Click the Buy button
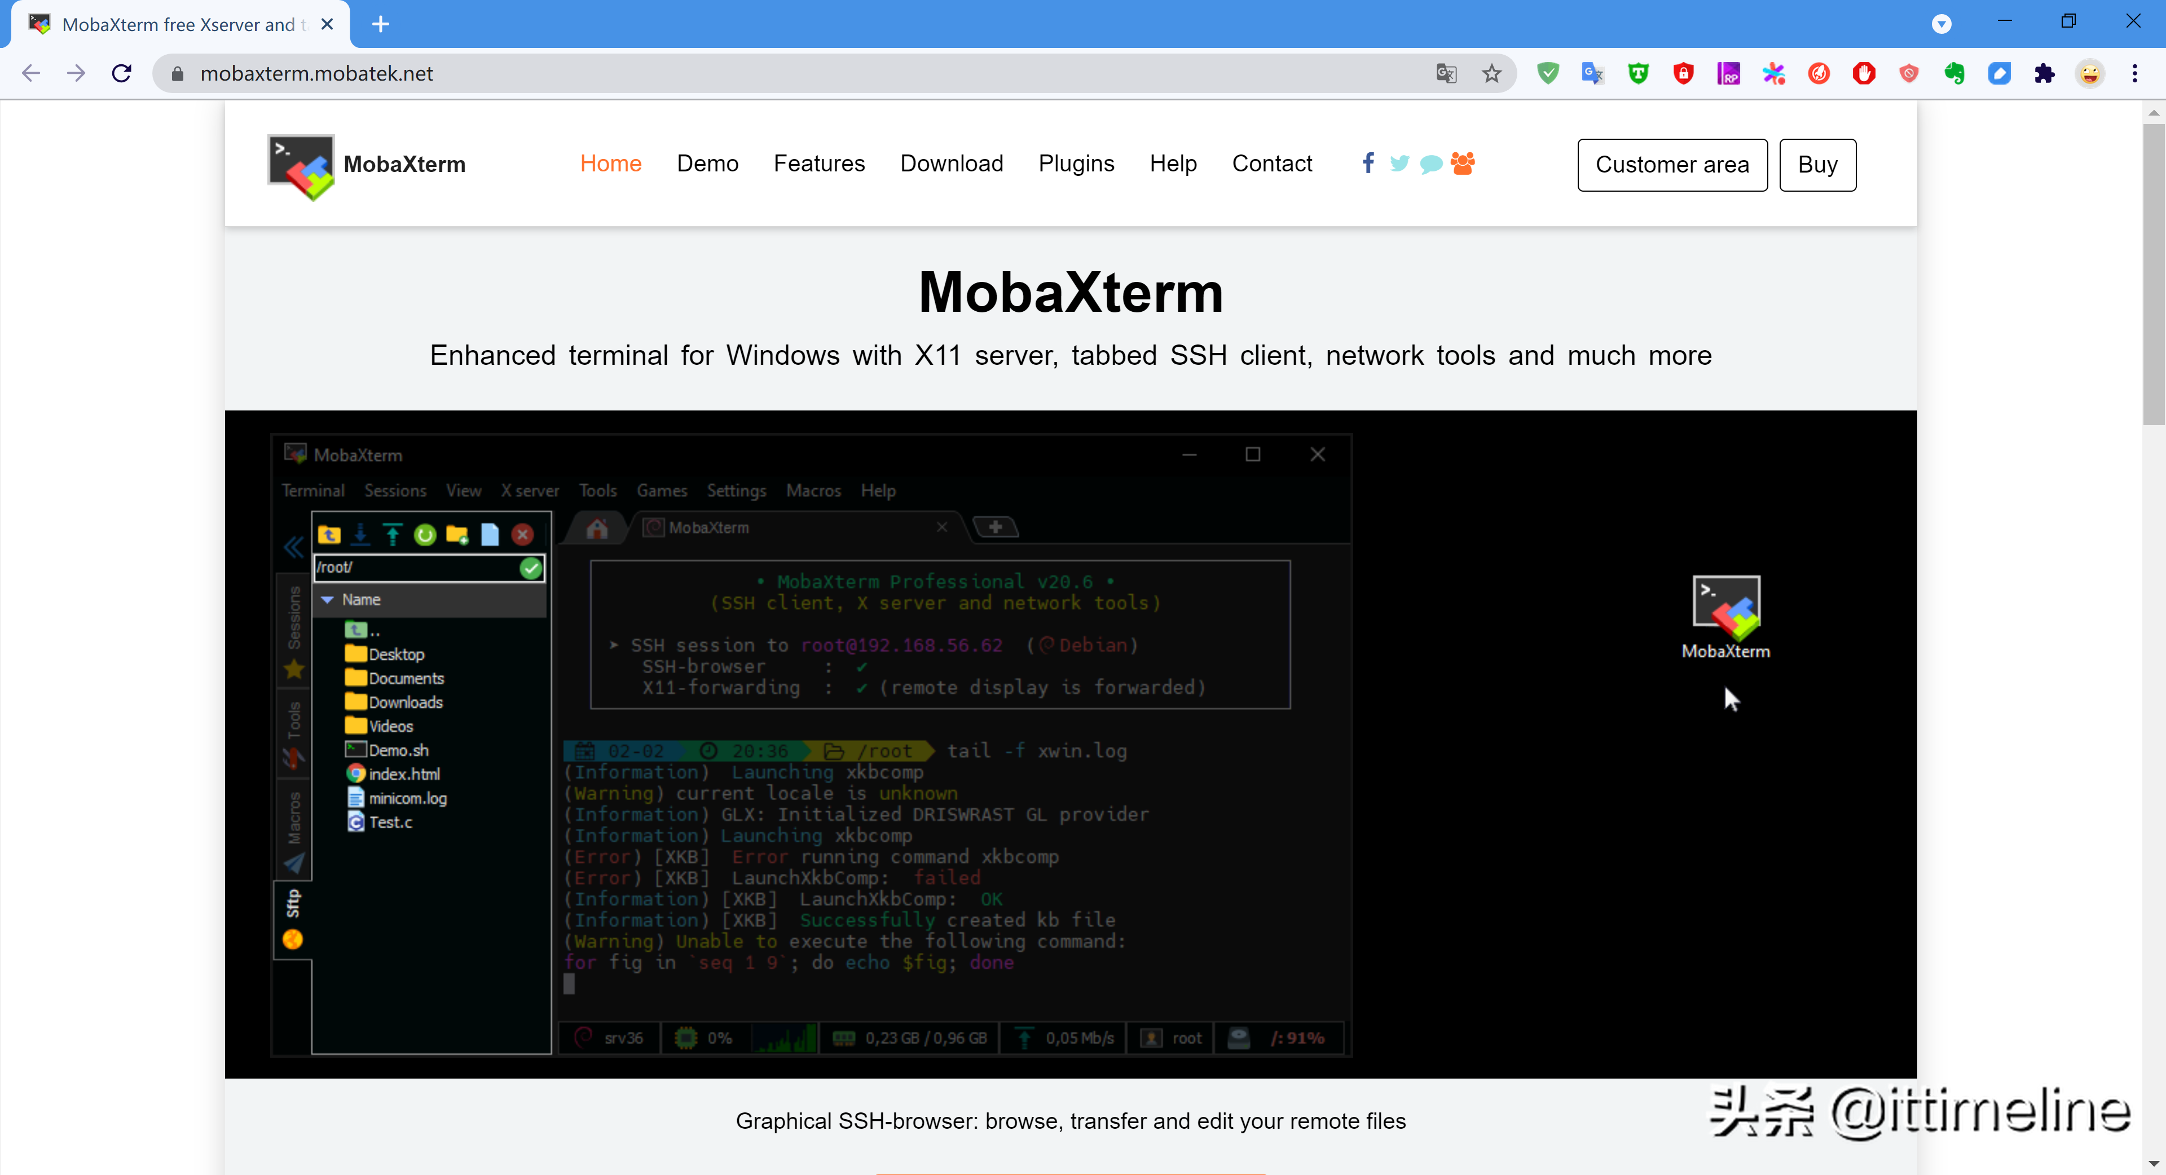 coord(1817,165)
